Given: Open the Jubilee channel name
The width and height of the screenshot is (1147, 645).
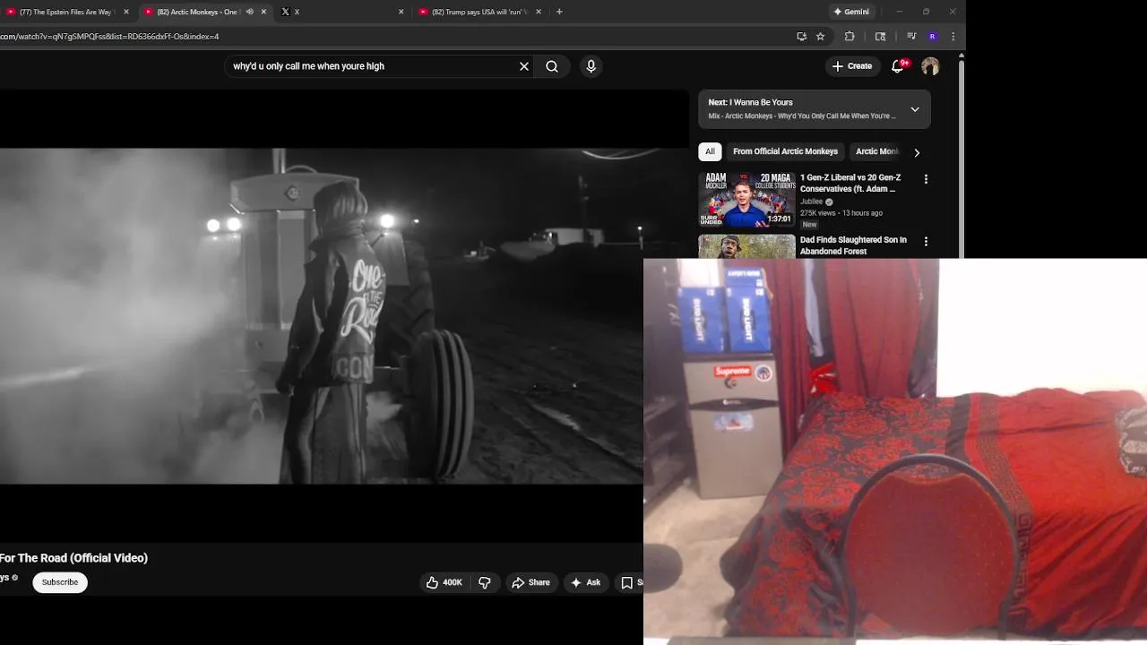Looking at the screenshot, I should click(812, 202).
